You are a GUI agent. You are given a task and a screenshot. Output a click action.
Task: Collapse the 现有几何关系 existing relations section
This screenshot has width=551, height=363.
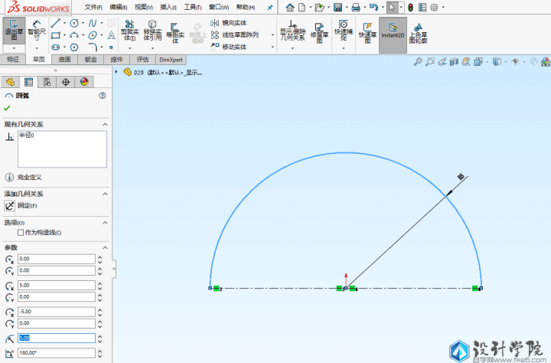point(104,123)
